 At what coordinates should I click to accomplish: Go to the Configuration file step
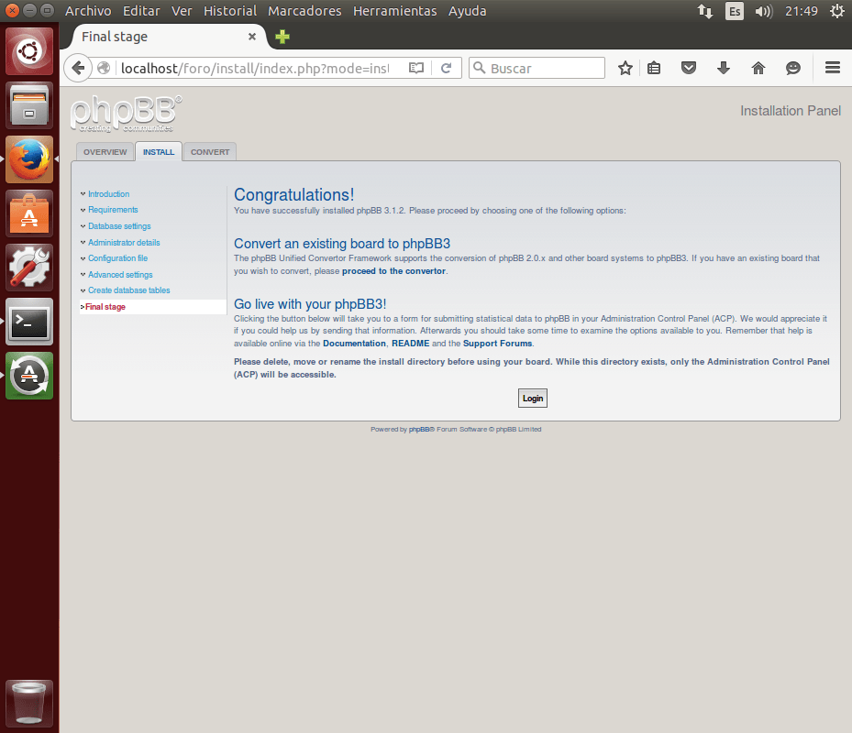point(118,257)
